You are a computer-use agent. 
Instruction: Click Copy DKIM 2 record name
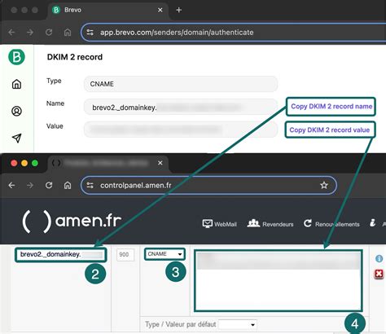click(x=331, y=107)
